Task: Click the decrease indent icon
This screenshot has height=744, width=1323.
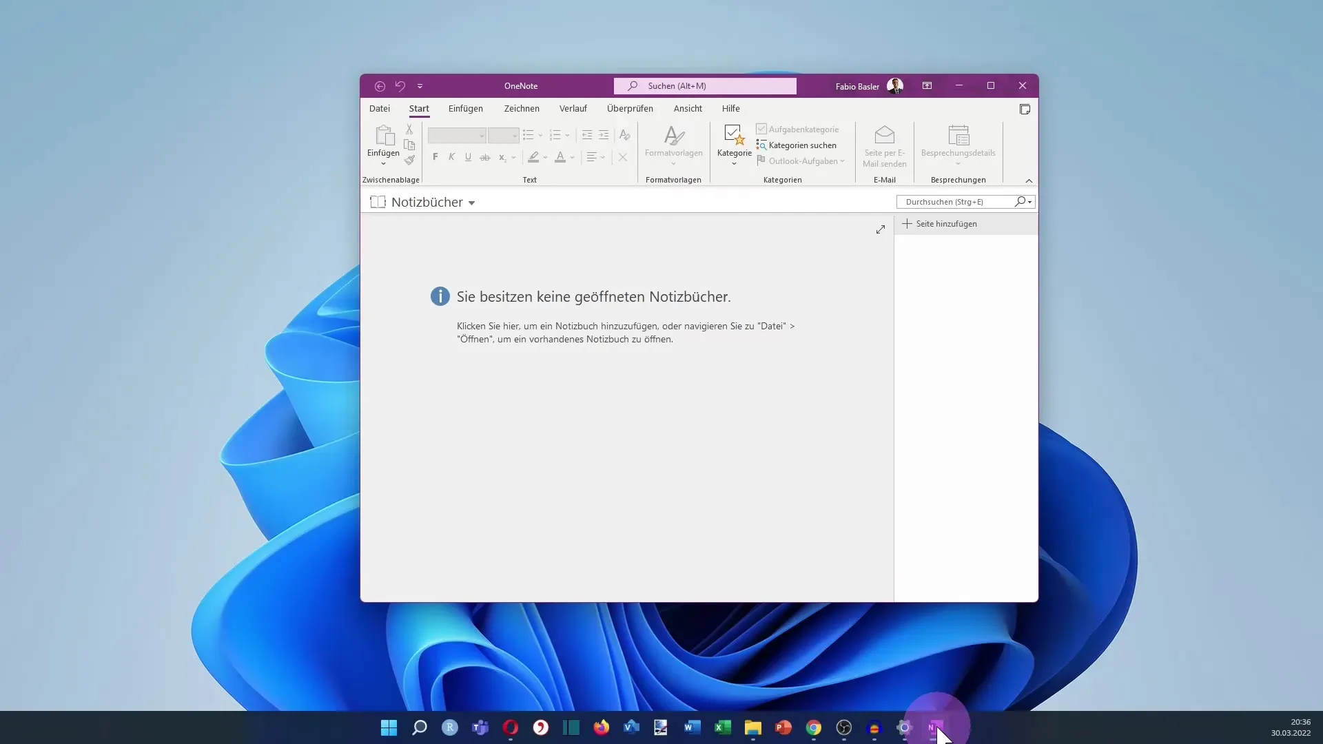Action: point(587,135)
